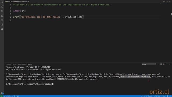Open the Test flask view
Screen dimensions: 172x97
click(2, 29)
